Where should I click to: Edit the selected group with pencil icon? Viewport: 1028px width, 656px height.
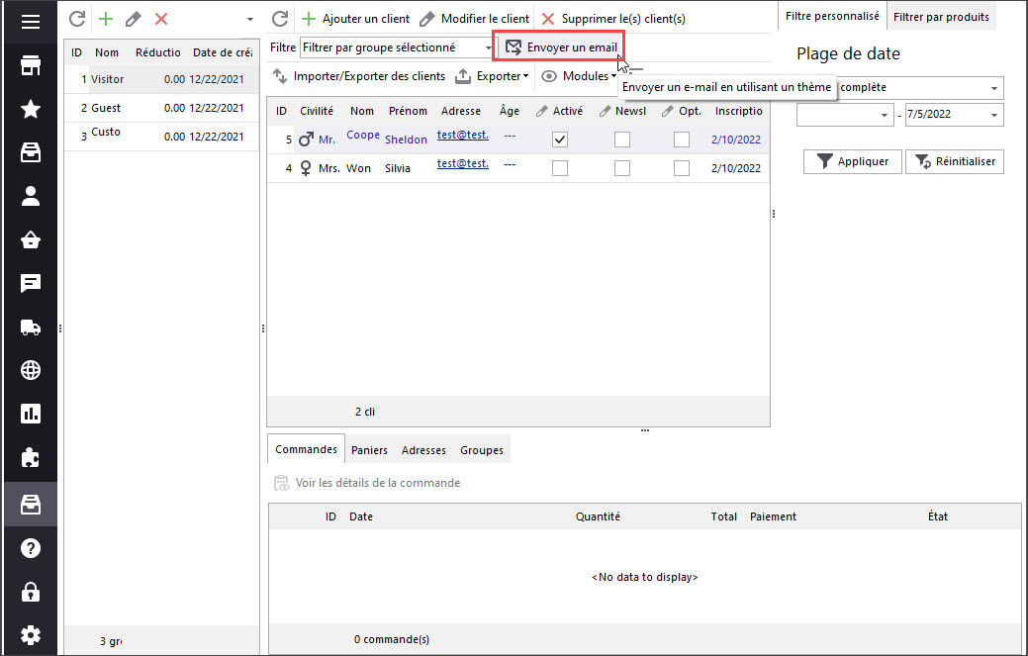134,19
